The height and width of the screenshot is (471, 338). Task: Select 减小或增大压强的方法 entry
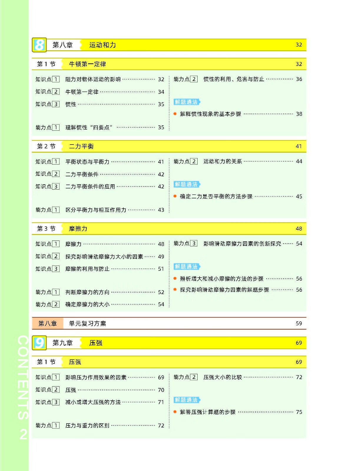click(x=93, y=402)
